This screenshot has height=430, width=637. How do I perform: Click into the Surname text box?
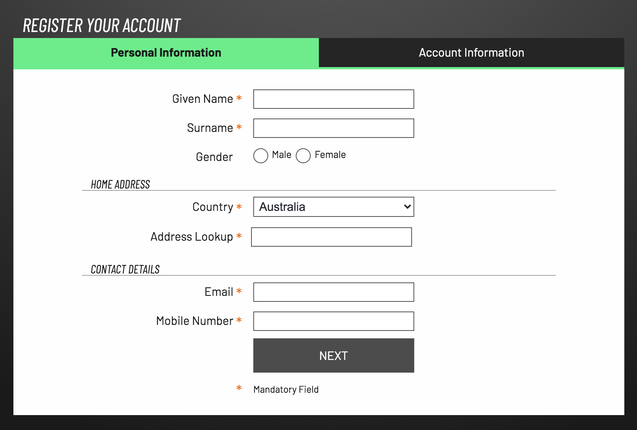pyautogui.click(x=333, y=128)
